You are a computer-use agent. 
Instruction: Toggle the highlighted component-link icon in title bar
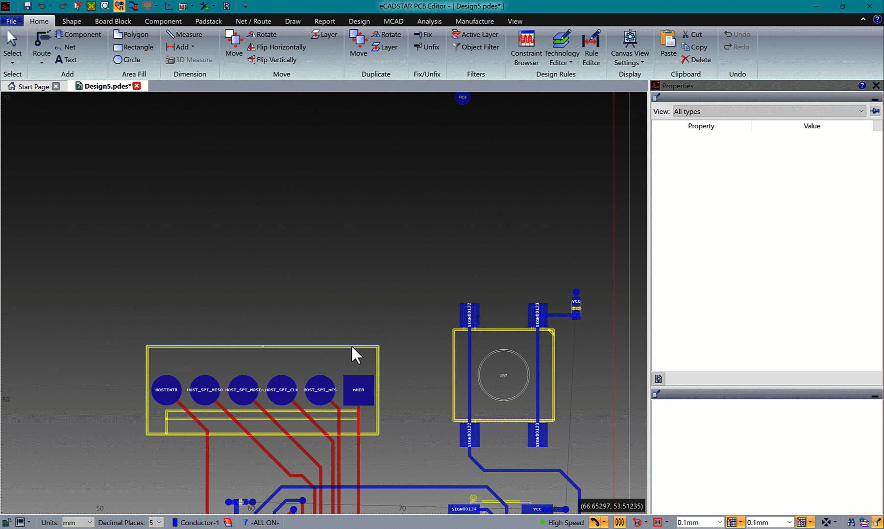tap(119, 6)
